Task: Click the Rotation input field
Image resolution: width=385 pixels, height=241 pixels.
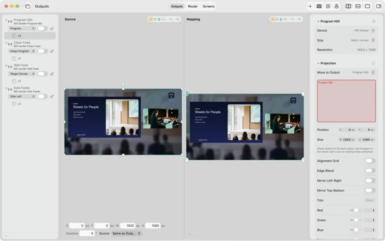Action: coord(87,233)
